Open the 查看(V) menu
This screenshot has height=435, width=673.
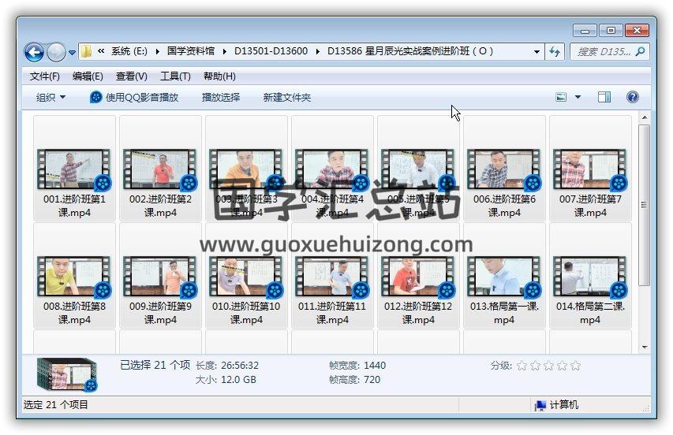point(132,76)
